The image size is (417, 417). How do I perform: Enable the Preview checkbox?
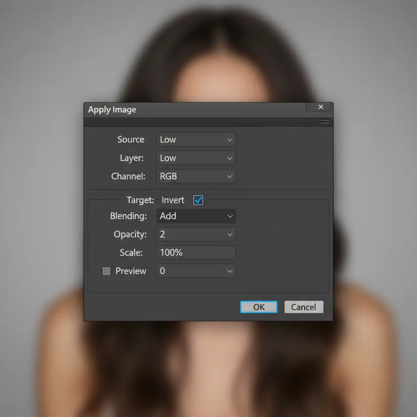[106, 271]
